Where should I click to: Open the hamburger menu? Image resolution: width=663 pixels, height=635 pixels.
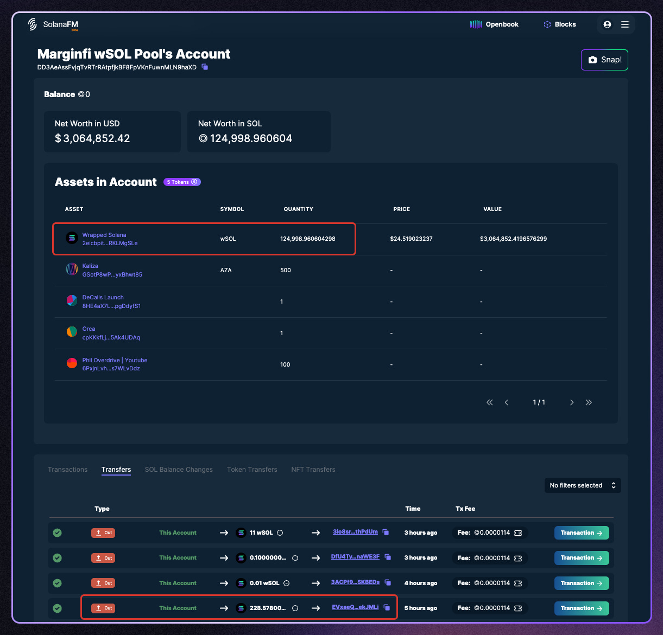tap(625, 24)
